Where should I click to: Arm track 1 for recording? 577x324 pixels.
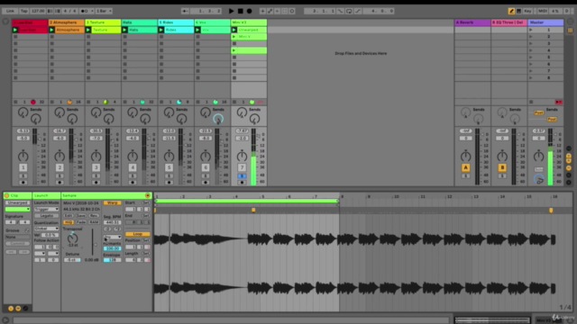coord(23,182)
